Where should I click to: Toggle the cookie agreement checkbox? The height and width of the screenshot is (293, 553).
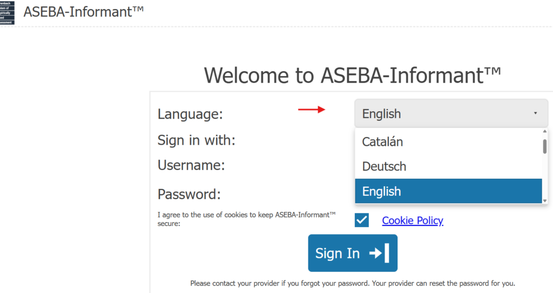[362, 220]
